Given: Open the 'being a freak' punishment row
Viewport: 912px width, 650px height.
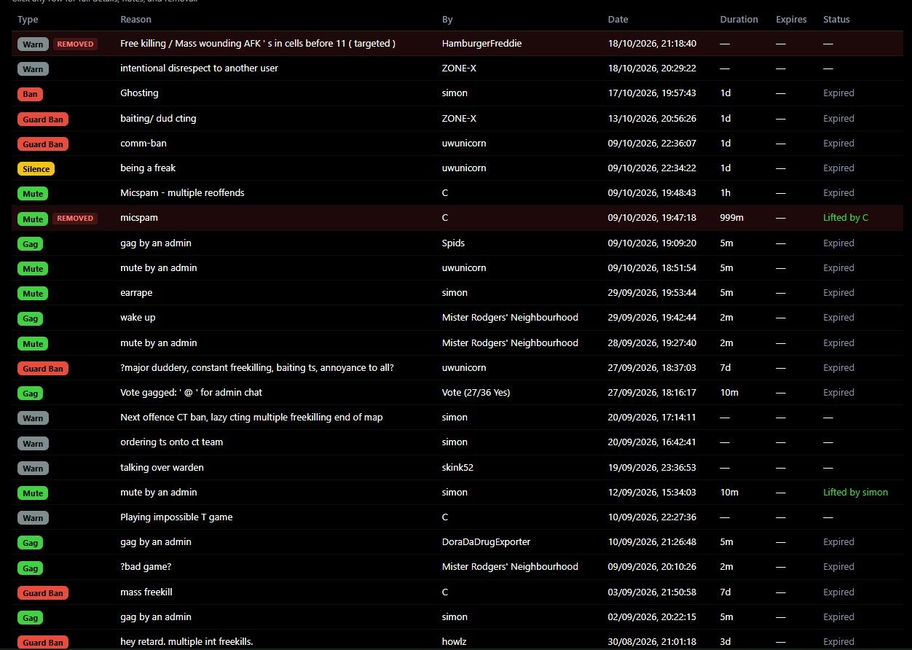Looking at the screenshot, I should (x=457, y=168).
